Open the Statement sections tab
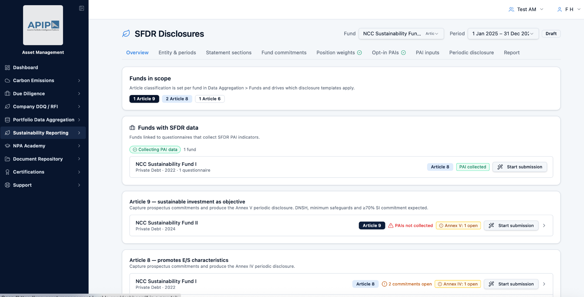The width and height of the screenshot is (584, 297). tap(229, 52)
